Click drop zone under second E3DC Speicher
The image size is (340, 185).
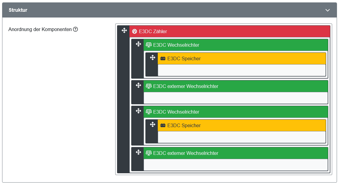242,137
